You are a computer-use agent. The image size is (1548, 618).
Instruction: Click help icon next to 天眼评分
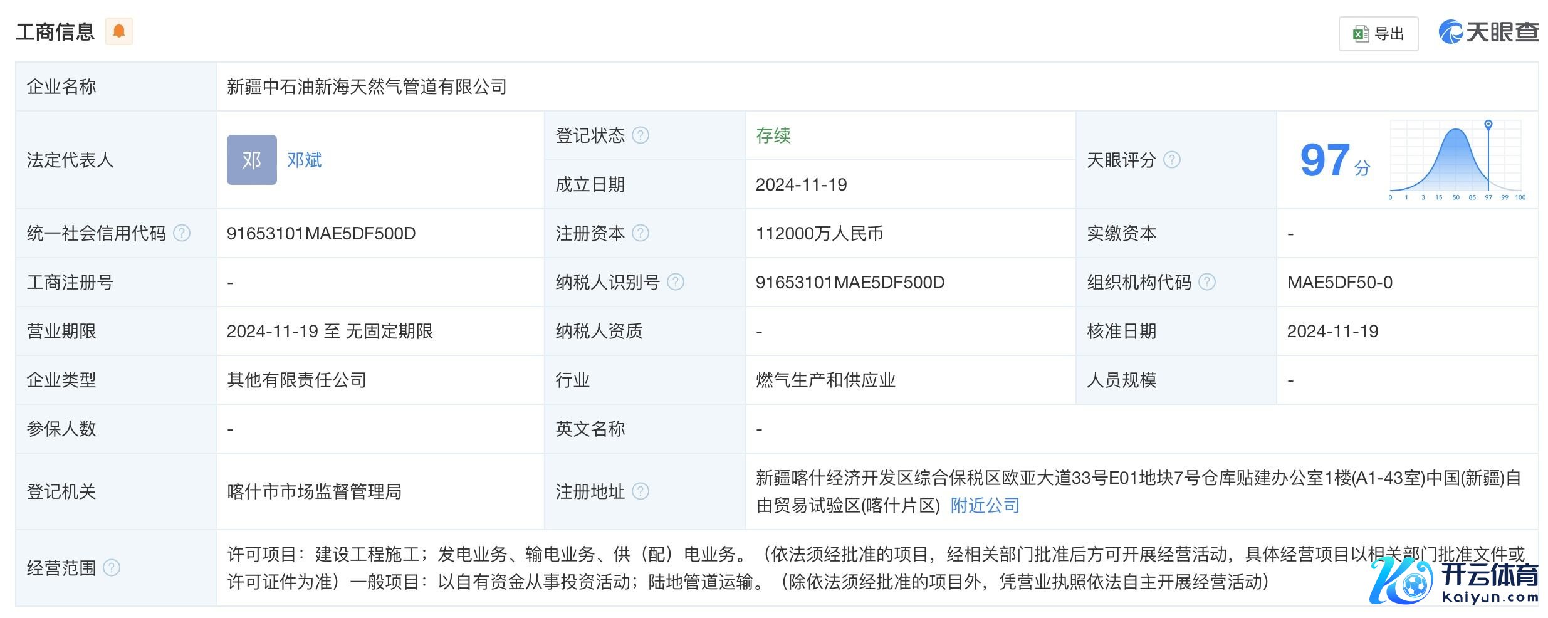pyautogui.click(x=1172, y=160)
